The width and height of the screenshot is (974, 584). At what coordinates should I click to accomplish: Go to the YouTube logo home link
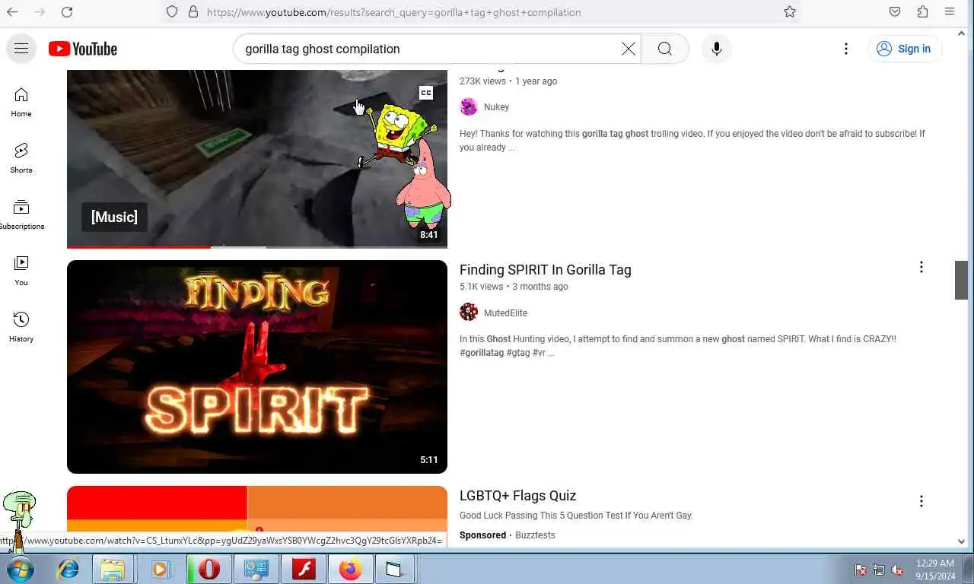[83, 49]
